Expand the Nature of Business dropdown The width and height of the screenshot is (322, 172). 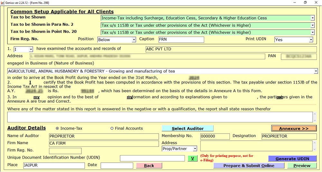[316, 71]
